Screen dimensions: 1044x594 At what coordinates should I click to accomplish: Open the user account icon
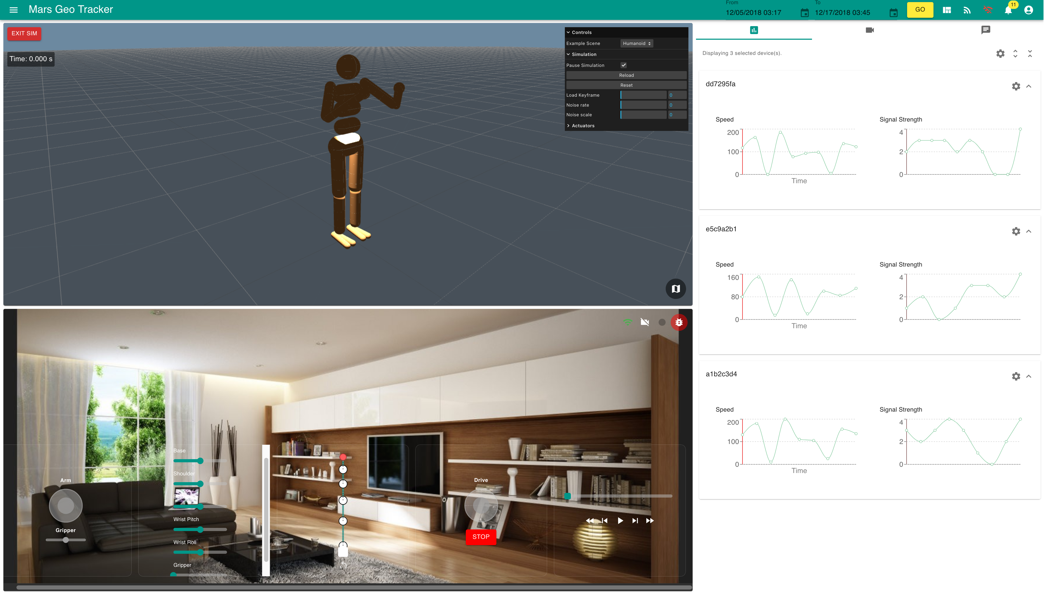pos(1029,10)
